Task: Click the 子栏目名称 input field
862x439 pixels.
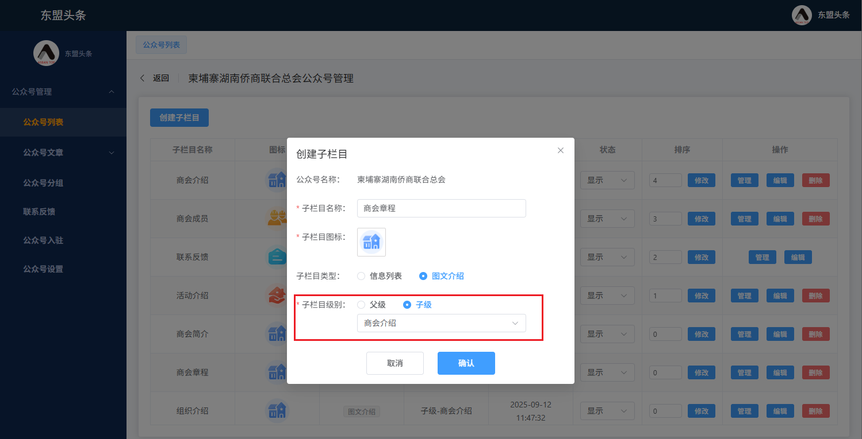Action: coord(442,208)
